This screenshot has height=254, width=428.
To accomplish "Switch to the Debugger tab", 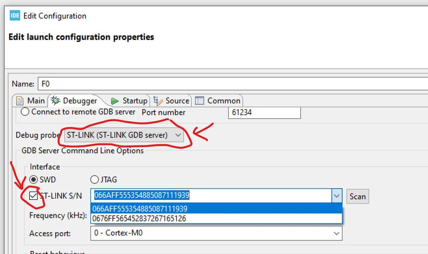I will [x=74, y=101].
